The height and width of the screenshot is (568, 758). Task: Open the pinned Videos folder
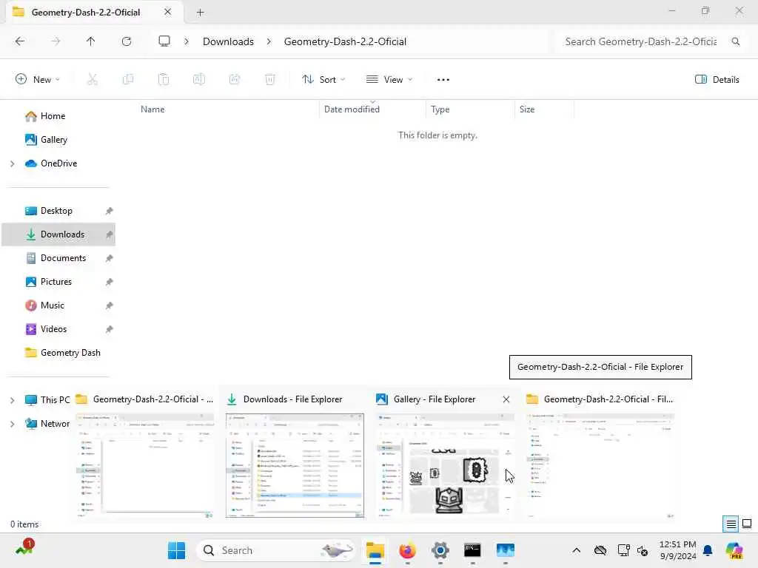(x=53, y=329)
